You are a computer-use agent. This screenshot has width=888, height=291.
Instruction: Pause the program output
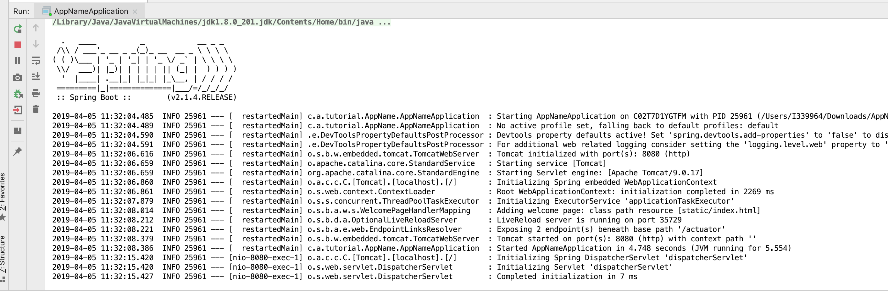tap(18, 61)
